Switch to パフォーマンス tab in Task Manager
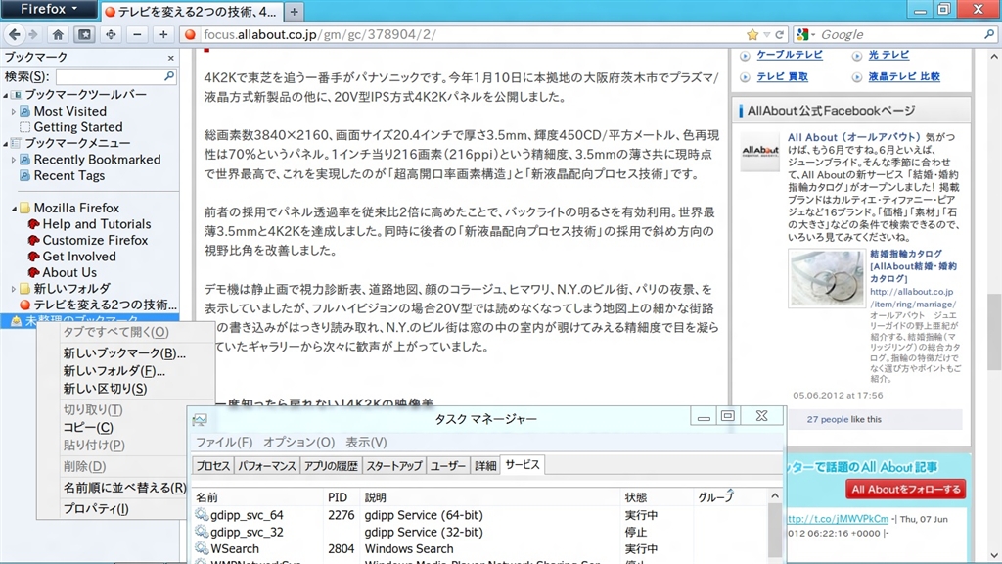Screen dimensions: 1002x564 [x=267, y=466]
